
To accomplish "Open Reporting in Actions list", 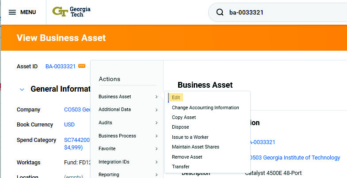I will (x=109, y=174).
